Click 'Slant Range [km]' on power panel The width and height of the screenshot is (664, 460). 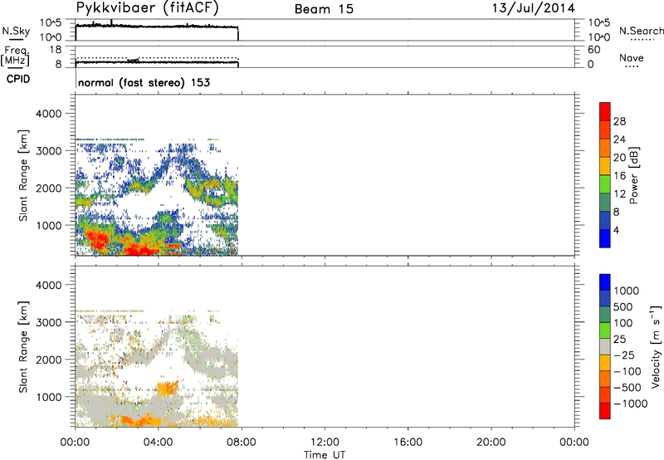pos(23,175)
